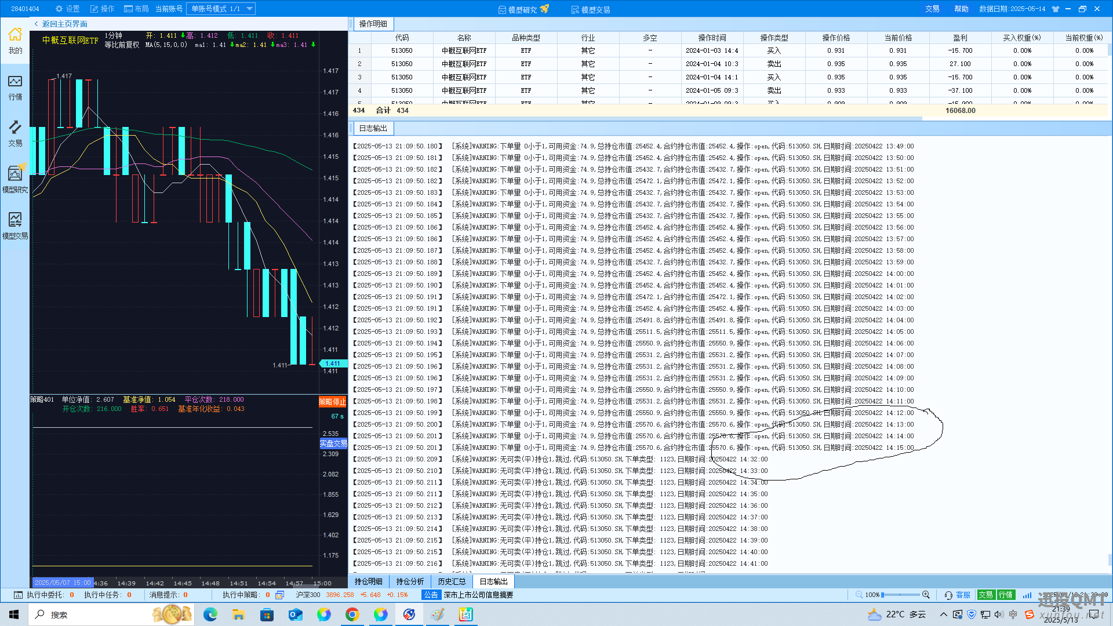Click the 执行中委托 status icon
Viewport: 1113px width, 626px height.
18,595
